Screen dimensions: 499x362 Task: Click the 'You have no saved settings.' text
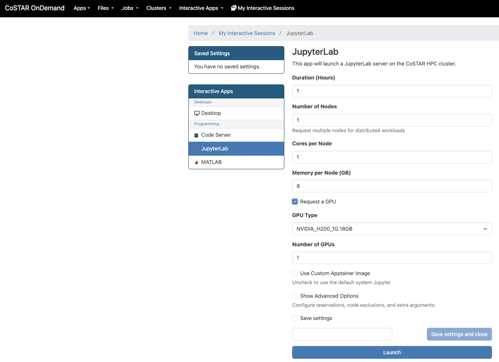click(227, 67)
